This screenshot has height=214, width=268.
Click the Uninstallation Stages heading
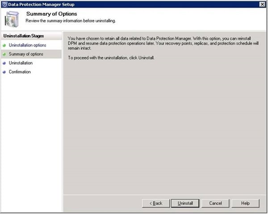(24, 36)
